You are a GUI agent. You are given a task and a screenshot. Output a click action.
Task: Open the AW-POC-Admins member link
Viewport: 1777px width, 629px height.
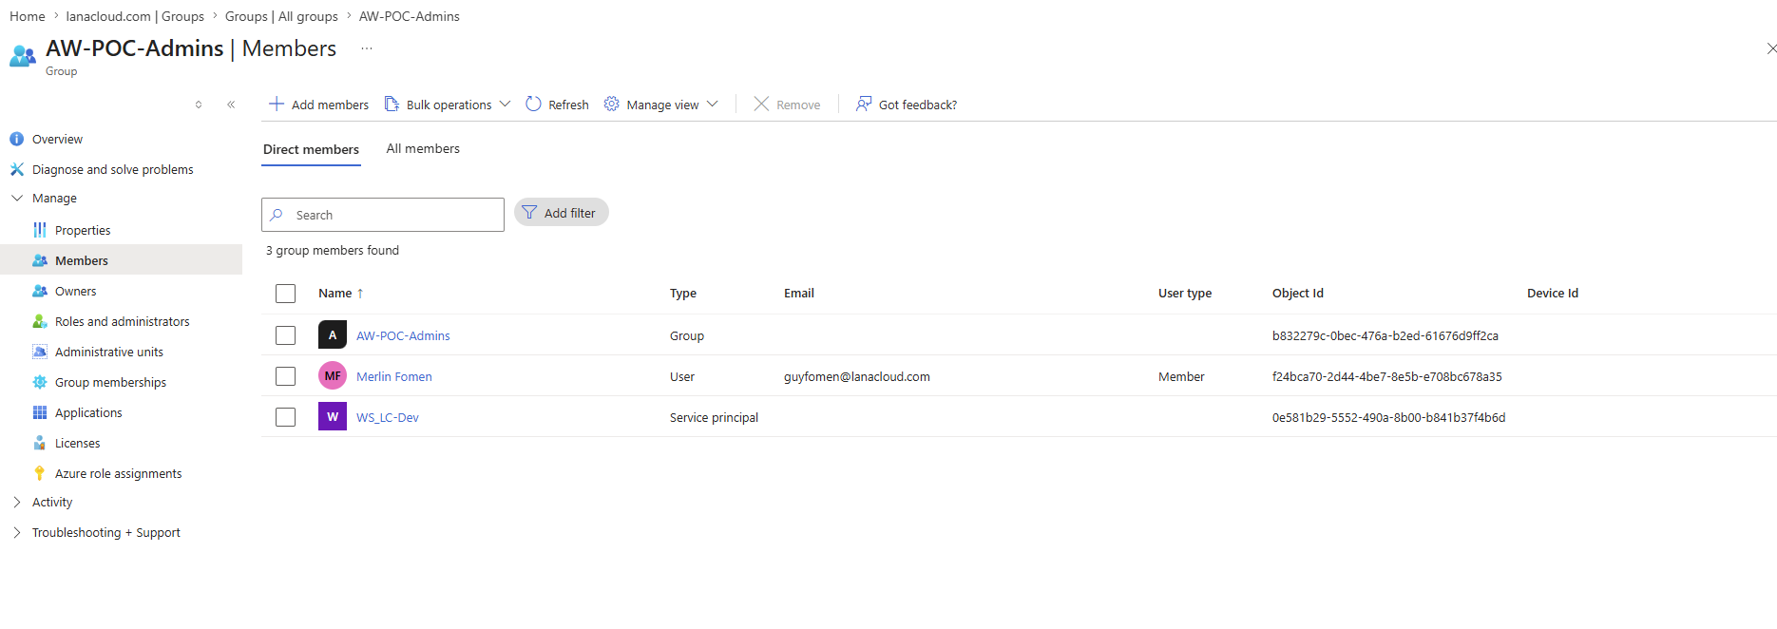pyautogui.click(x=403, y=335)
